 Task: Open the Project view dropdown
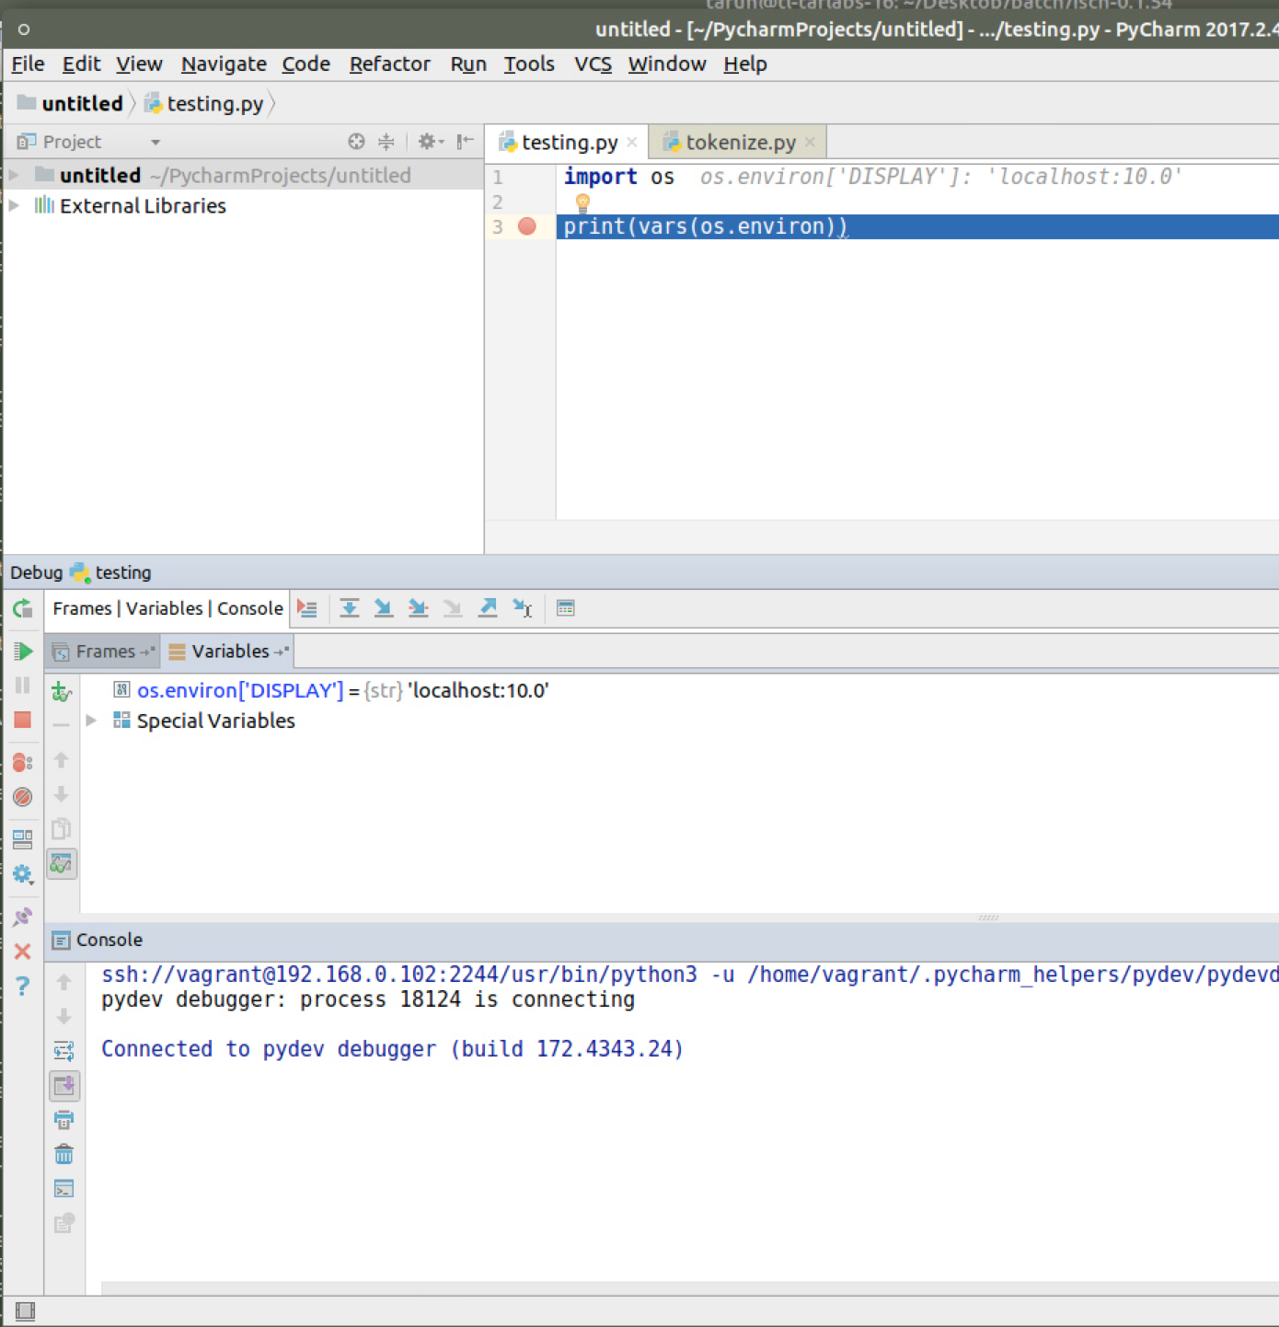pos(156,142)
